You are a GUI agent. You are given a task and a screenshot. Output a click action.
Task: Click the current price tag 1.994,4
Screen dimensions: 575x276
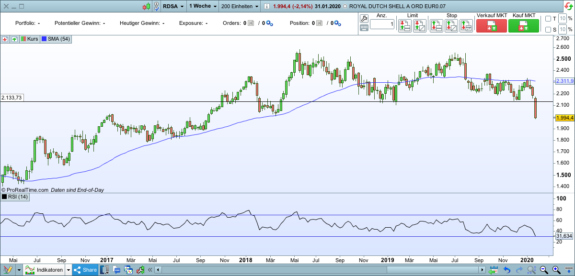coord(565,118)
